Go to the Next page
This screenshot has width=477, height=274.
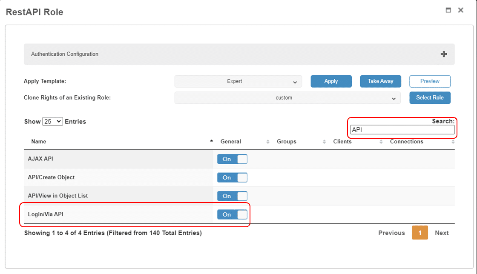442,233
